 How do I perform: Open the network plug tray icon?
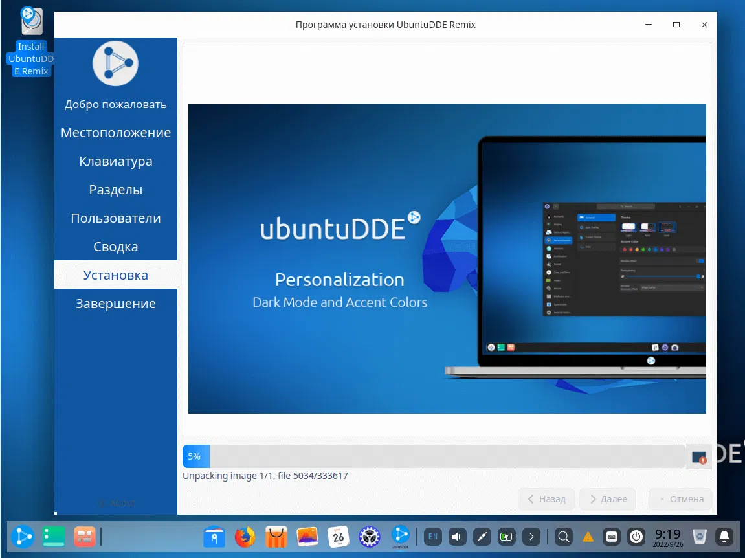[482, 537]
